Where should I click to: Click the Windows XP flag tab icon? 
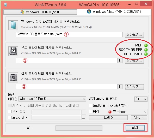pos(22,12)
